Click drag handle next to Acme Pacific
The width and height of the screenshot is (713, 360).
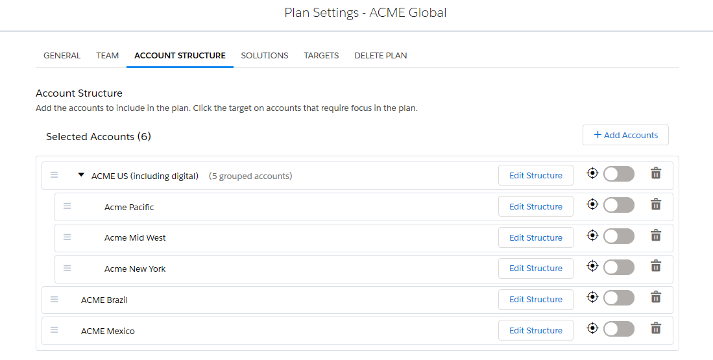coord(67,206)
